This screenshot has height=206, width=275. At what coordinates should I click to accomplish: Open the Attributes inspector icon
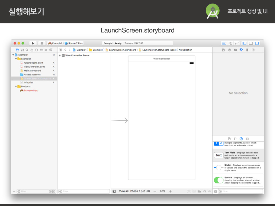coord(241,50)
